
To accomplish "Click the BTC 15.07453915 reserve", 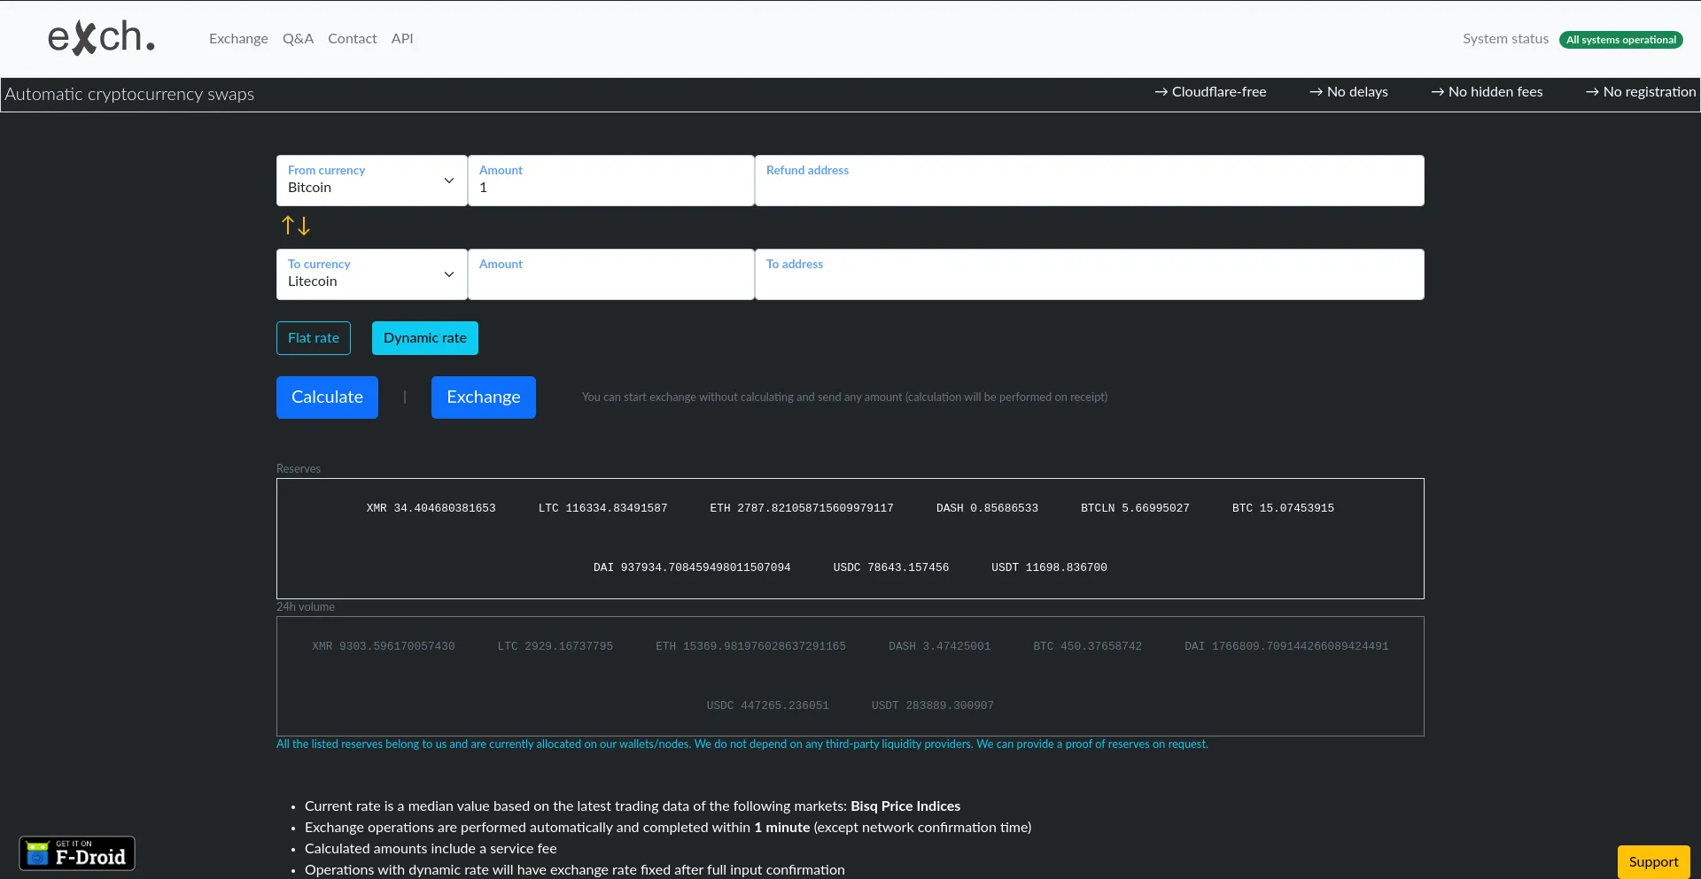I will pos(1283,508).
